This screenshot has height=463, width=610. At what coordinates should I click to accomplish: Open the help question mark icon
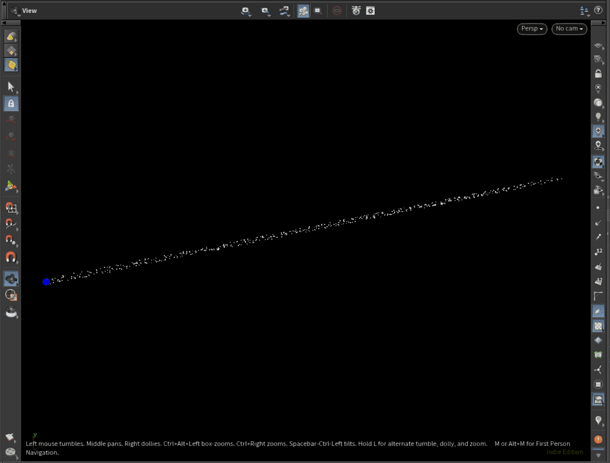coord(598,11)
